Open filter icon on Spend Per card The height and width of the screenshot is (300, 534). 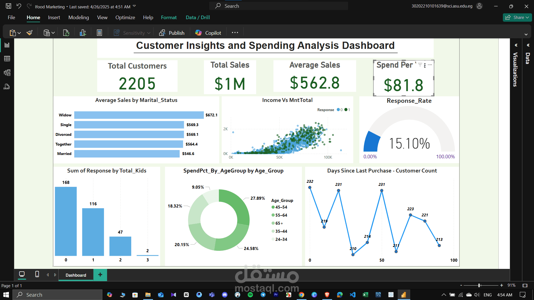tap(420, 64)
